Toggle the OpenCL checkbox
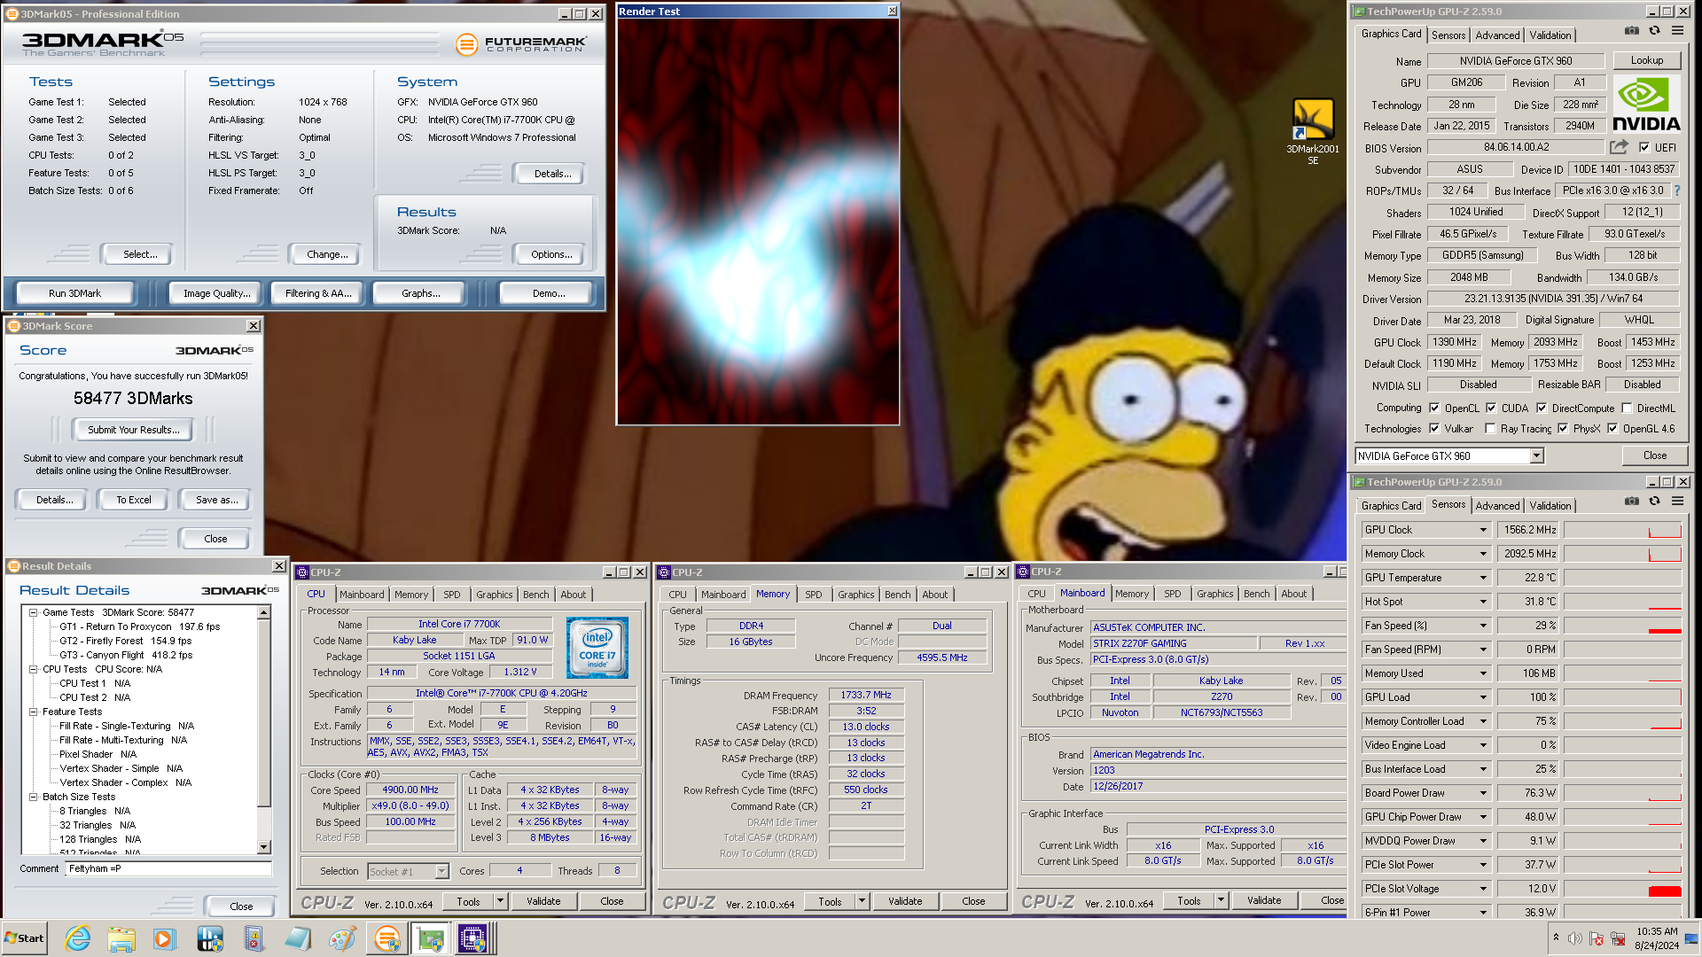This screenshot has width=1702, height=957. point(1434,408)
